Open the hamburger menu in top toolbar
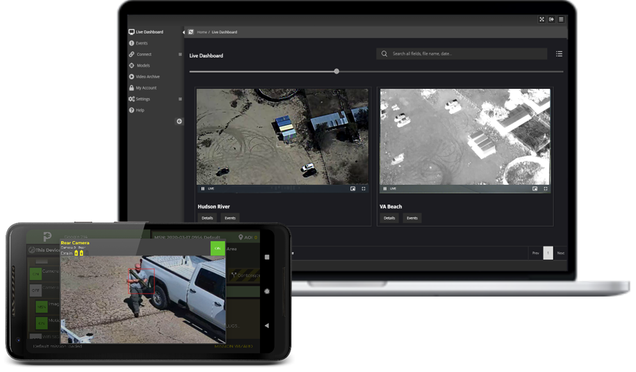 561,19
